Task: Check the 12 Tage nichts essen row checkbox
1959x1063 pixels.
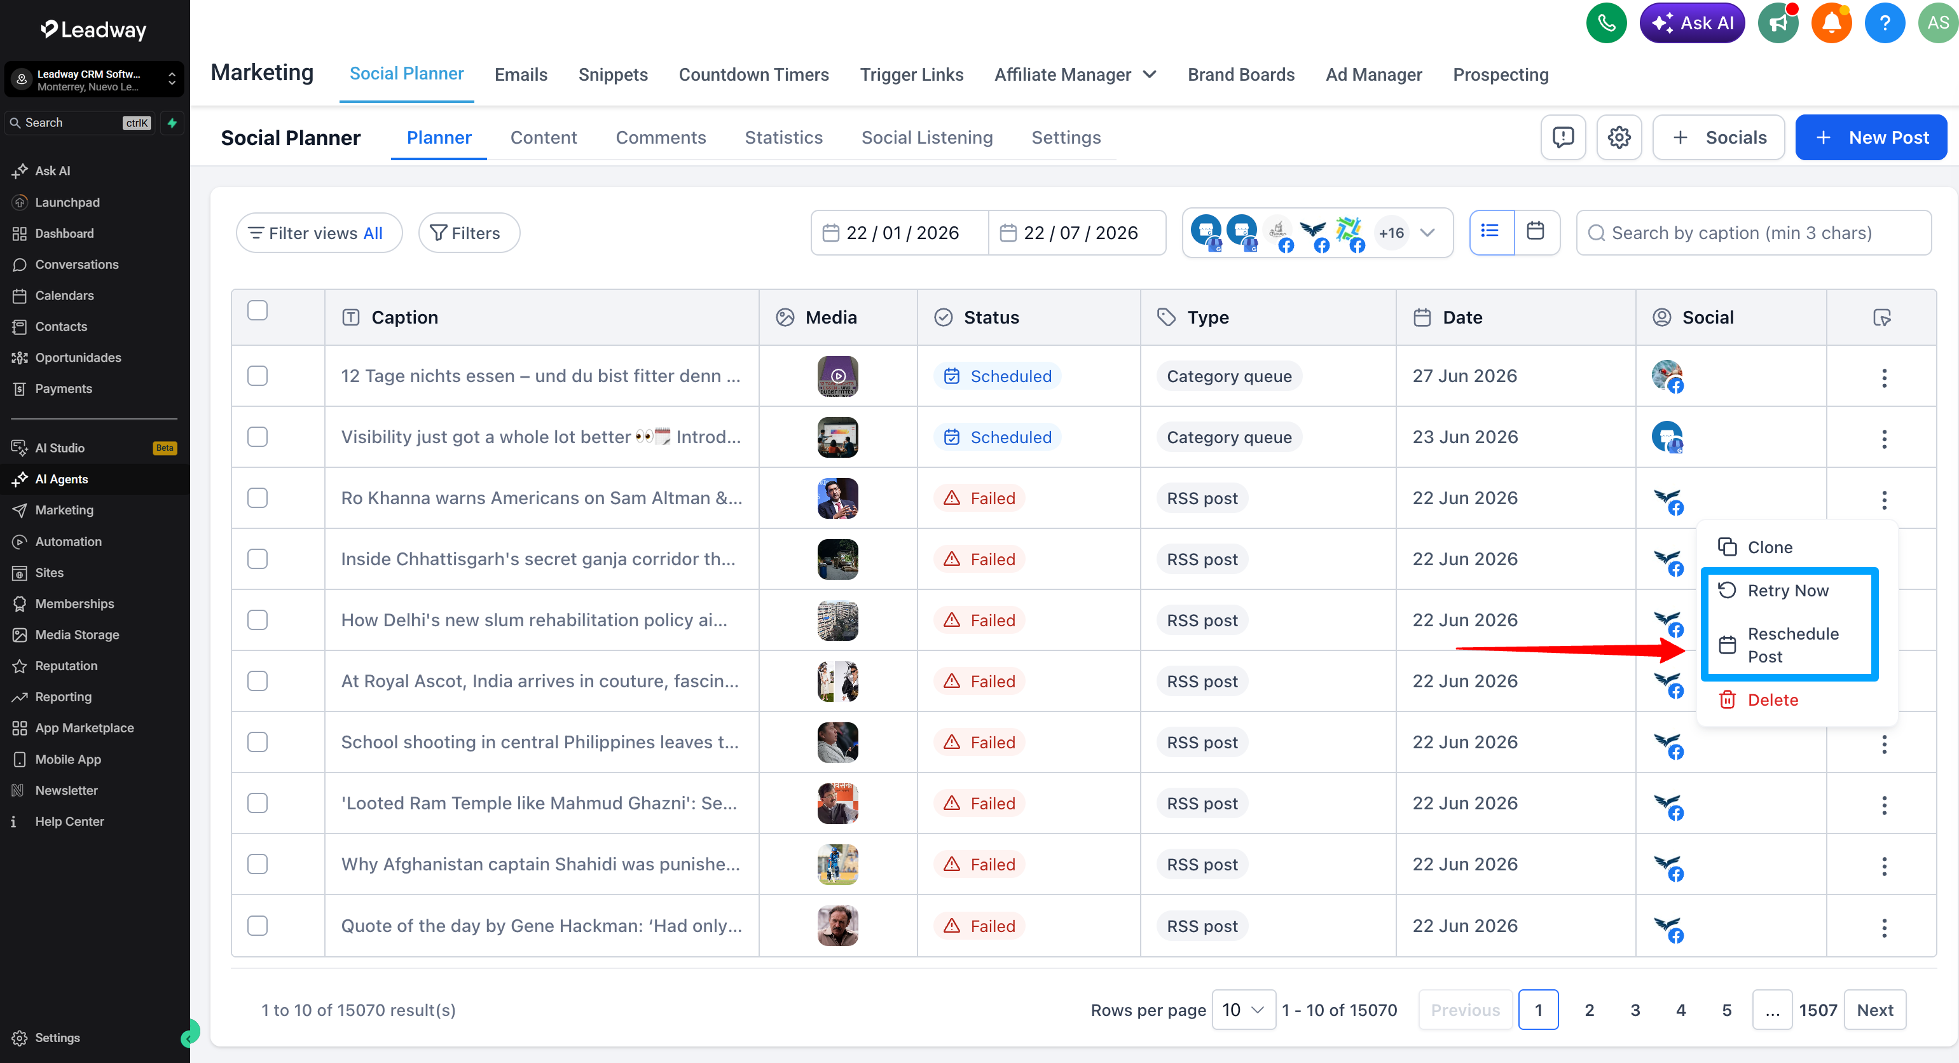Action: click(x=257, y=376)
